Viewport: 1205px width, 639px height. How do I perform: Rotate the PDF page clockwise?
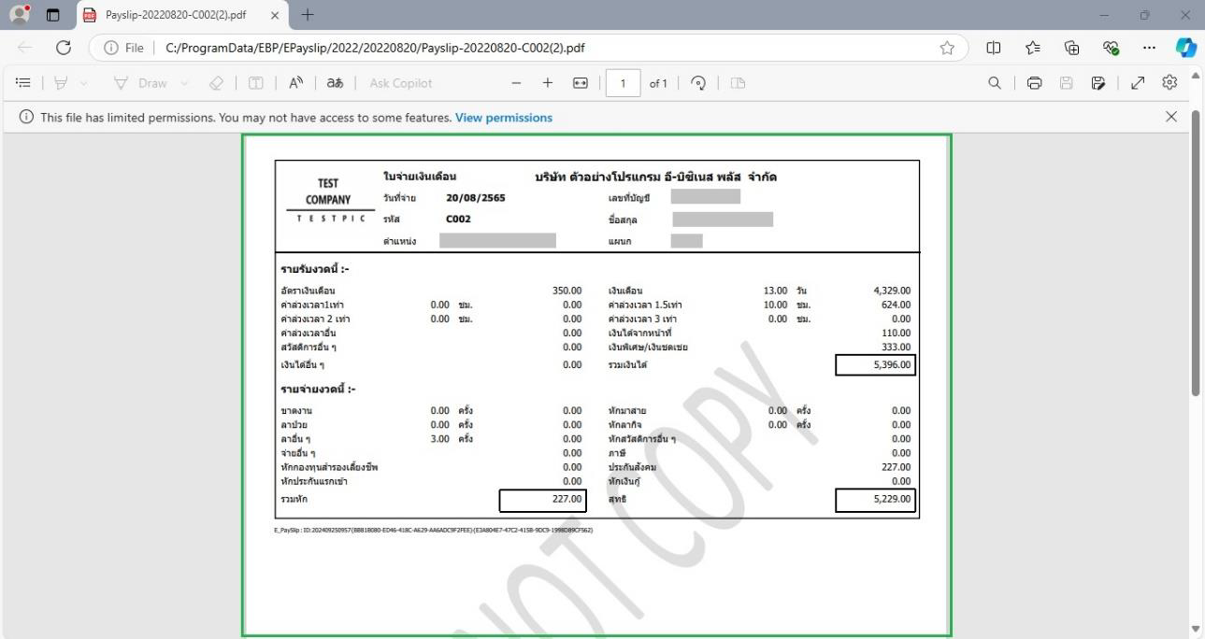pos(697,83)
